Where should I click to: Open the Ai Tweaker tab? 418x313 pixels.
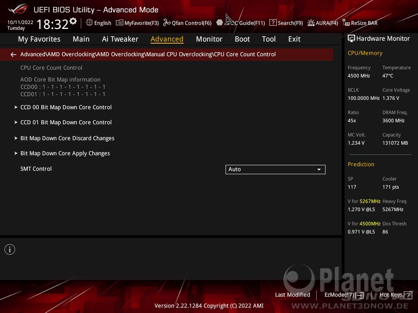click(x=120, y=39)
